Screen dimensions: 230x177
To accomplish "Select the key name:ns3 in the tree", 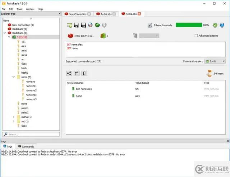I will pos(31,95).
